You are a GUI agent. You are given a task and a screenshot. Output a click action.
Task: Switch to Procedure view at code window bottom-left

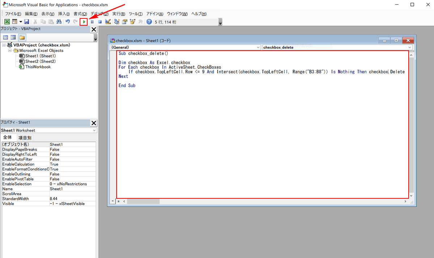pyautogui.click(x=113, y=201)
